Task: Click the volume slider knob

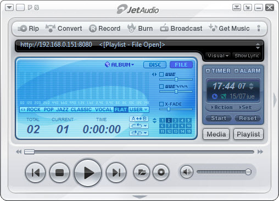Action: [248, 172]
